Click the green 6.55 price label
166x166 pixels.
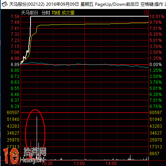click(x=15, y=88)
